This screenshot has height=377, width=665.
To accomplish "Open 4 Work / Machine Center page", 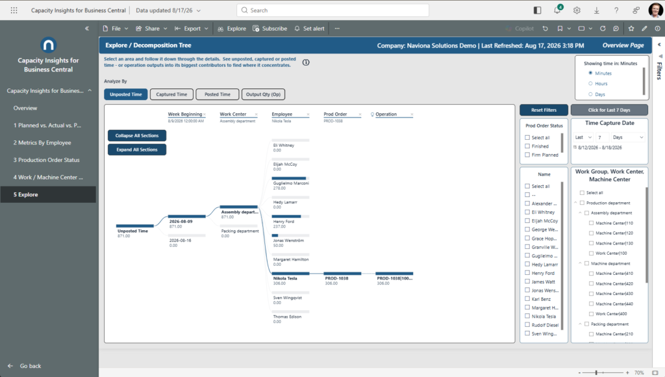I will 48,177.
